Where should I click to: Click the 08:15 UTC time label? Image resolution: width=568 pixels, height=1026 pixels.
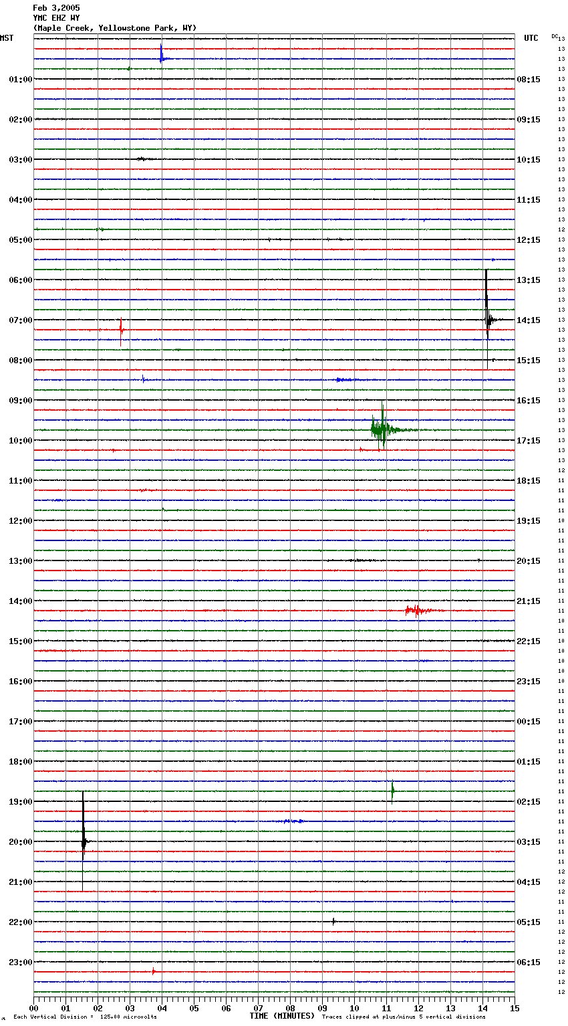(x=529, y=80)
